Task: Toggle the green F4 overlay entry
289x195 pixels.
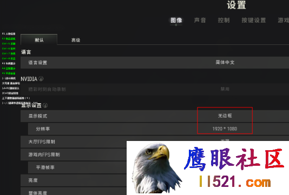Action: 9,69
